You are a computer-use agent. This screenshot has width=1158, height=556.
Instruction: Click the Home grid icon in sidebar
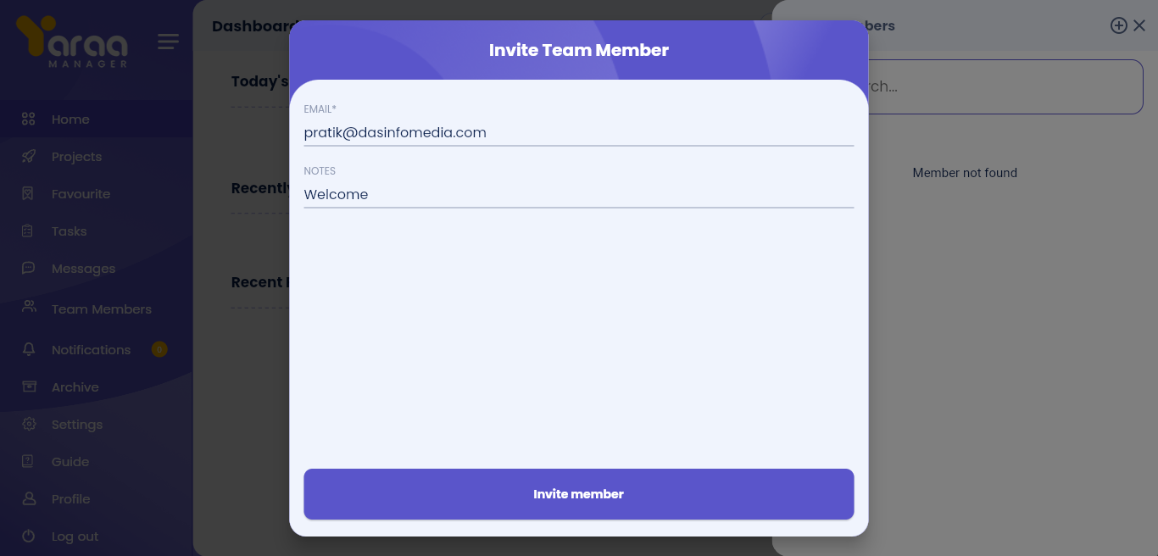point(29,120)
